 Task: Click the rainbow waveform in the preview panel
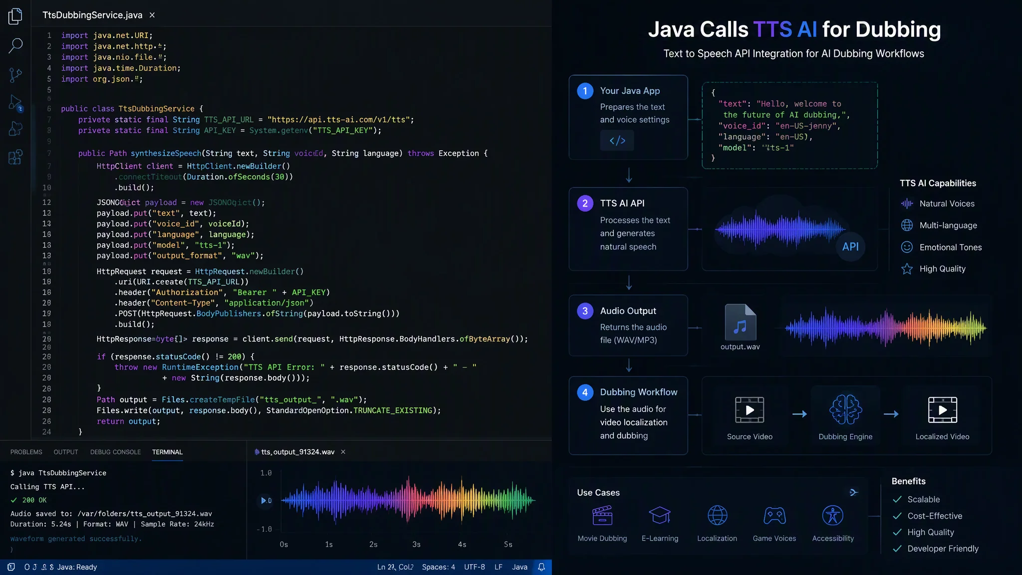point(408,500)
